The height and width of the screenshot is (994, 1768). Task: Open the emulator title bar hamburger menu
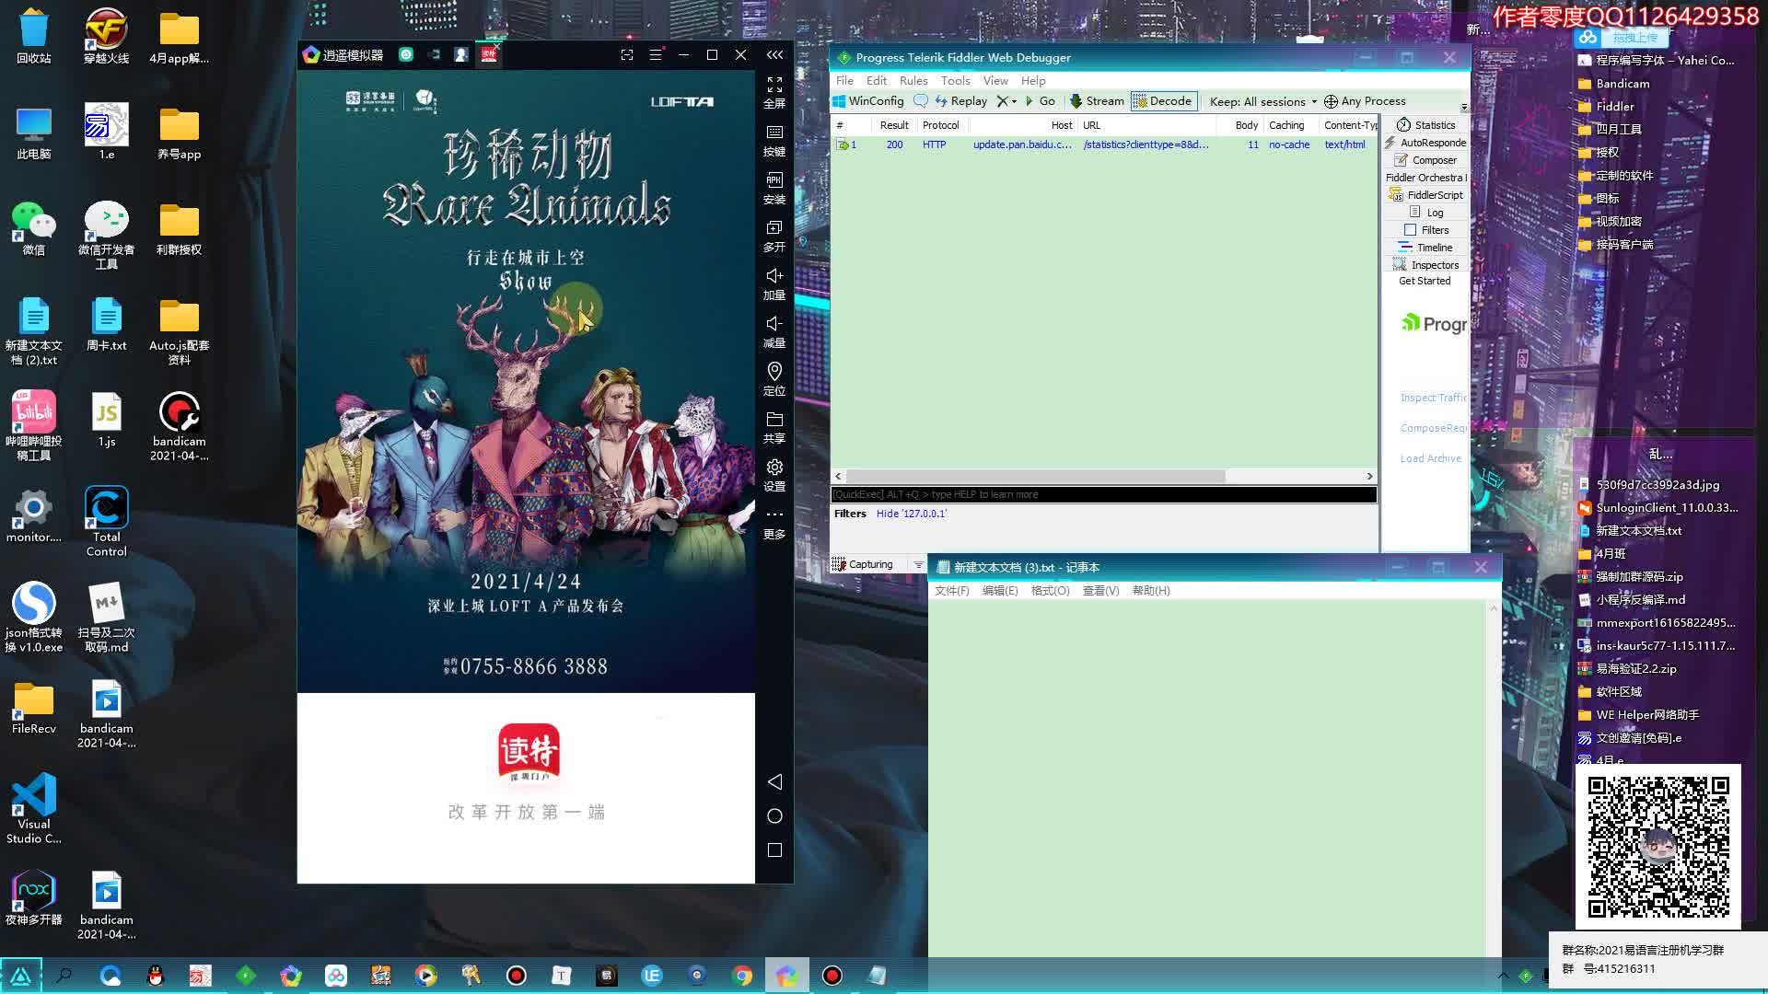[x=656, y=55]
